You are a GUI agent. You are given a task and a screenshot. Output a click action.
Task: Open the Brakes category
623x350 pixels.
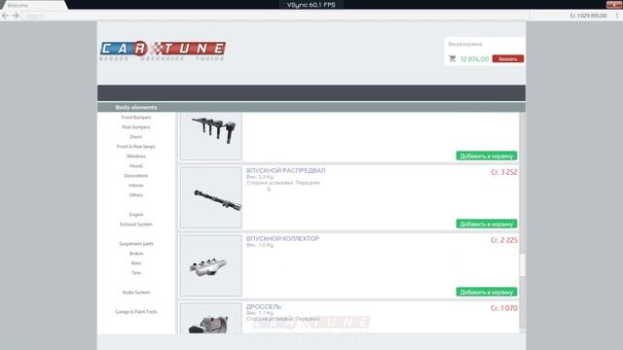136,254
